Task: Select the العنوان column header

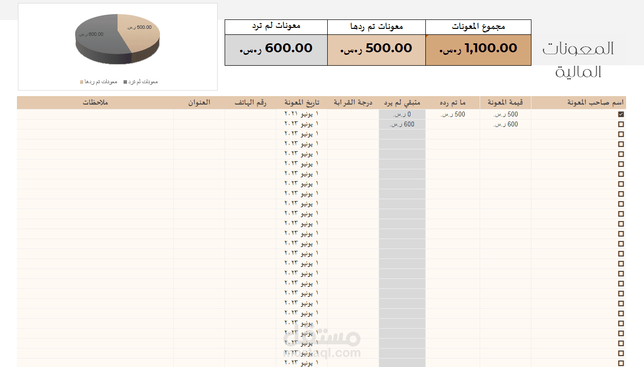Action: click(x=199, y=103)
